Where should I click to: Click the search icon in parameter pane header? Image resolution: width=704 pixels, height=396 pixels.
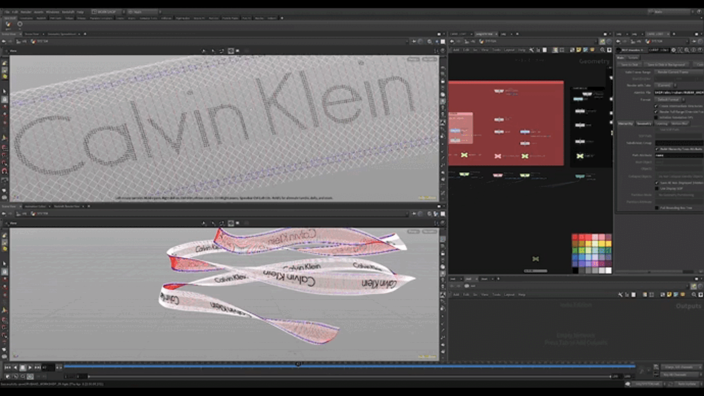[x=687, y=50]
